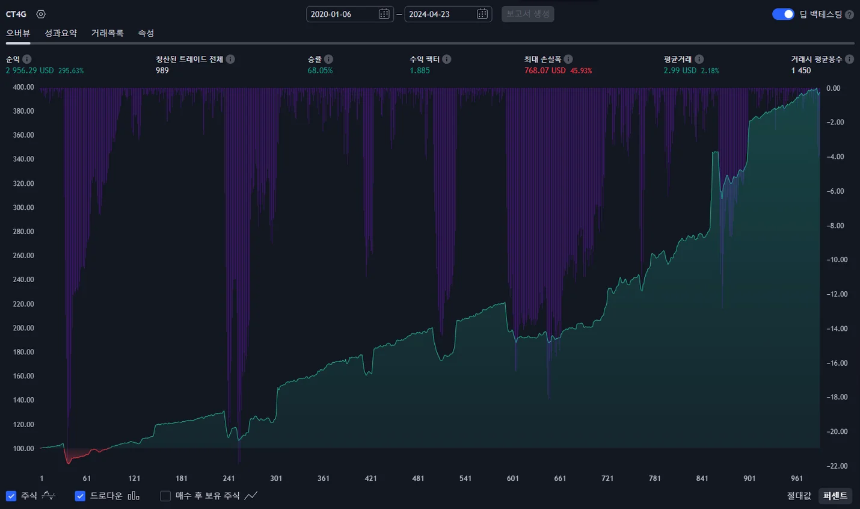Uncheck the 드로다운 checkbox
The image size is (860, 509).
click(80, 496)
